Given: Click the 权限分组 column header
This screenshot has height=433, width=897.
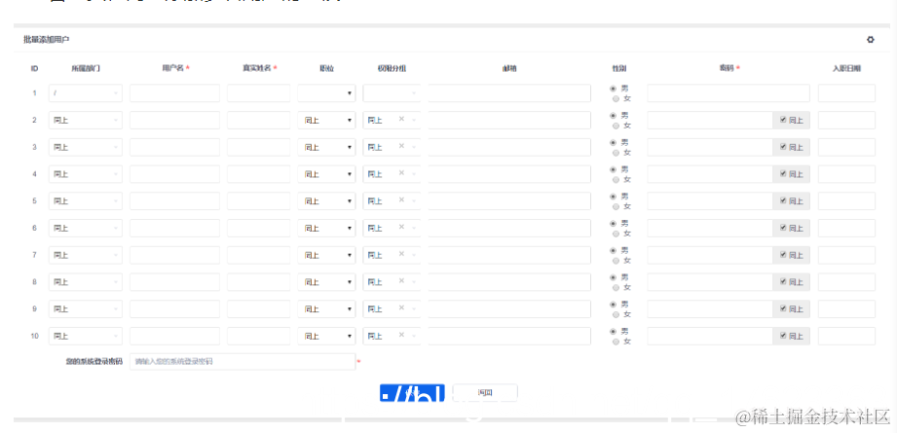Looking at the screenshot, I should coord(392,68).
